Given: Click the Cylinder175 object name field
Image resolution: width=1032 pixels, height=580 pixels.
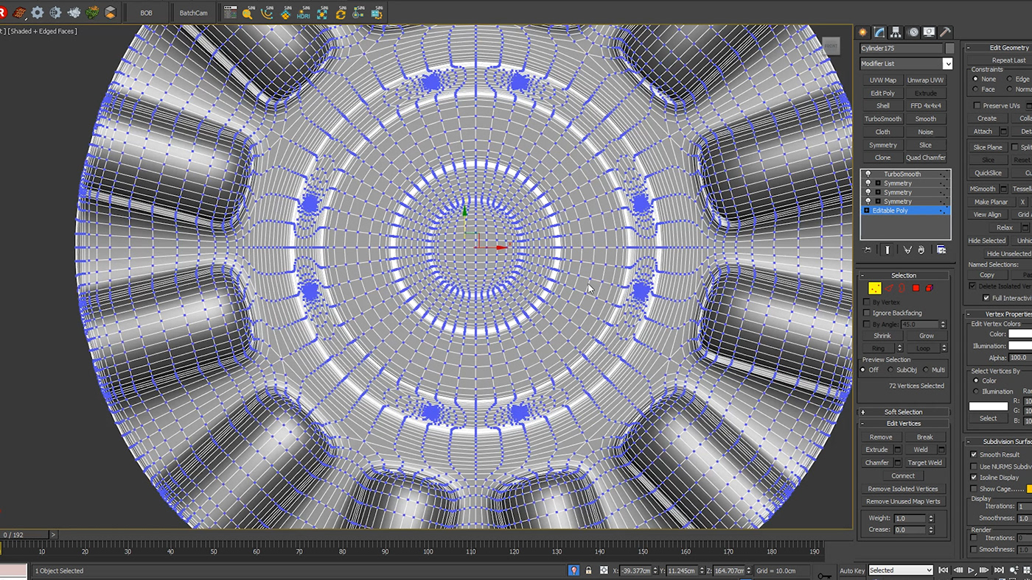Looking at the screenshot, I should tap(901, 49).
